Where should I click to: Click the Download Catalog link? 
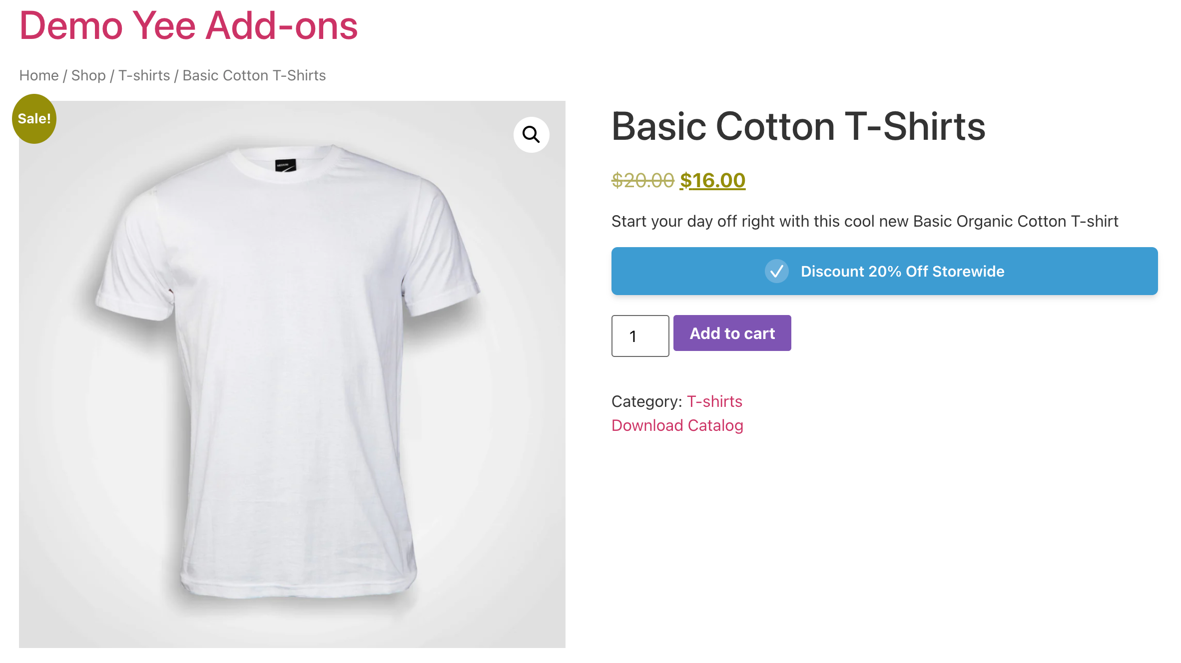[x=677, y=425]
